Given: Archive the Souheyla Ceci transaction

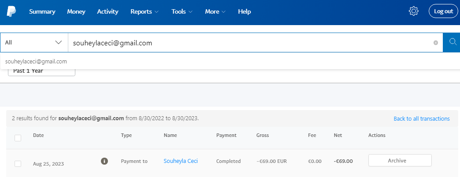Looking at the screenshot, I should [400, 161].
